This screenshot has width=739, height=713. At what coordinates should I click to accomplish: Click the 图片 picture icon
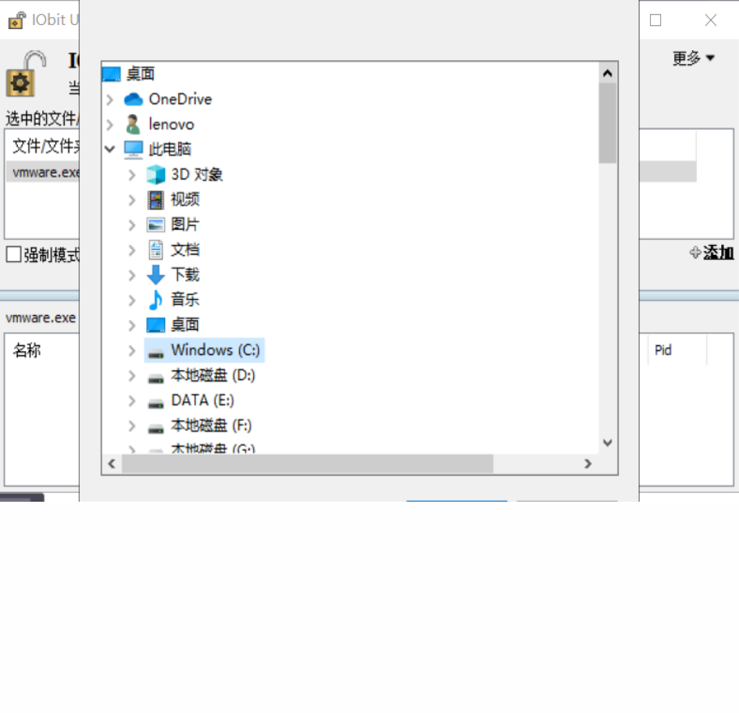pos(156,225)
